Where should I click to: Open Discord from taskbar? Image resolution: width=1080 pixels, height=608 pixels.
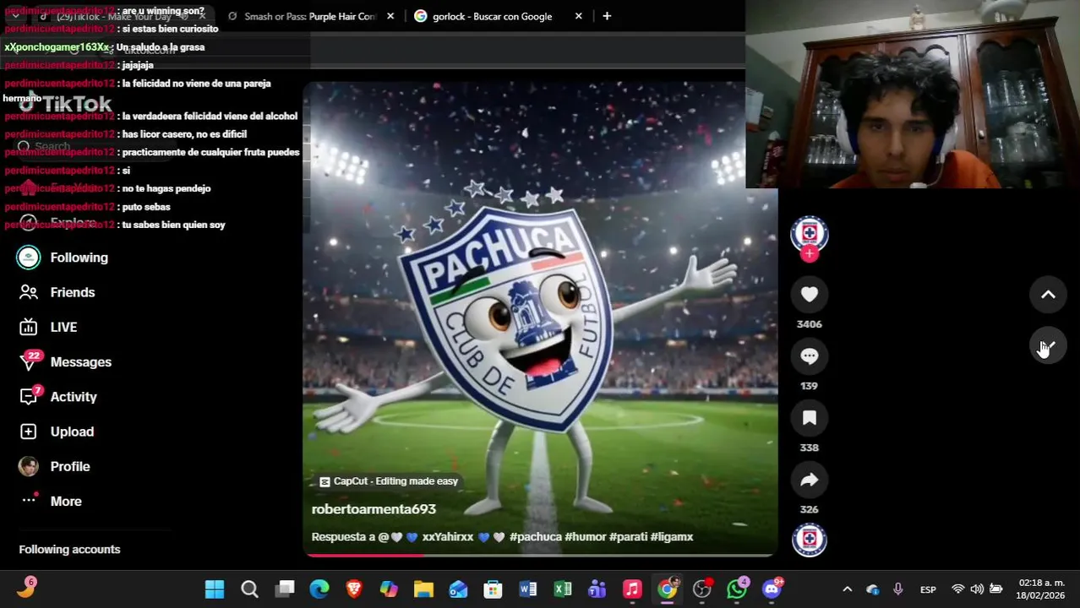[772, 589]
